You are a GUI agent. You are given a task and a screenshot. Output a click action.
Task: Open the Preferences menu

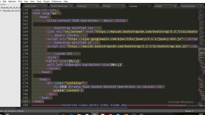tap(56, 1)
